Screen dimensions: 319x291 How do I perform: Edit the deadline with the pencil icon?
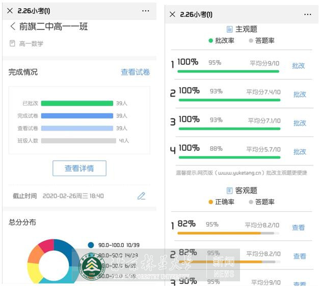pos(141,196)
